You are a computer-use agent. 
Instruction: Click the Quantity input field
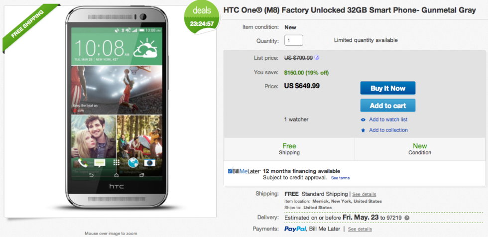[294, 40]
